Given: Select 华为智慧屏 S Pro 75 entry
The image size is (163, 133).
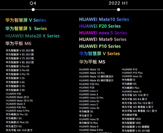Looking at the screenshot, I should pos(18,74).
